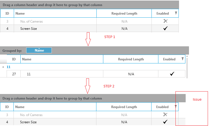Click scrollbar up arrow beside grouped grid
Viewport: 211px width, 126px height.
pos(187,56)
